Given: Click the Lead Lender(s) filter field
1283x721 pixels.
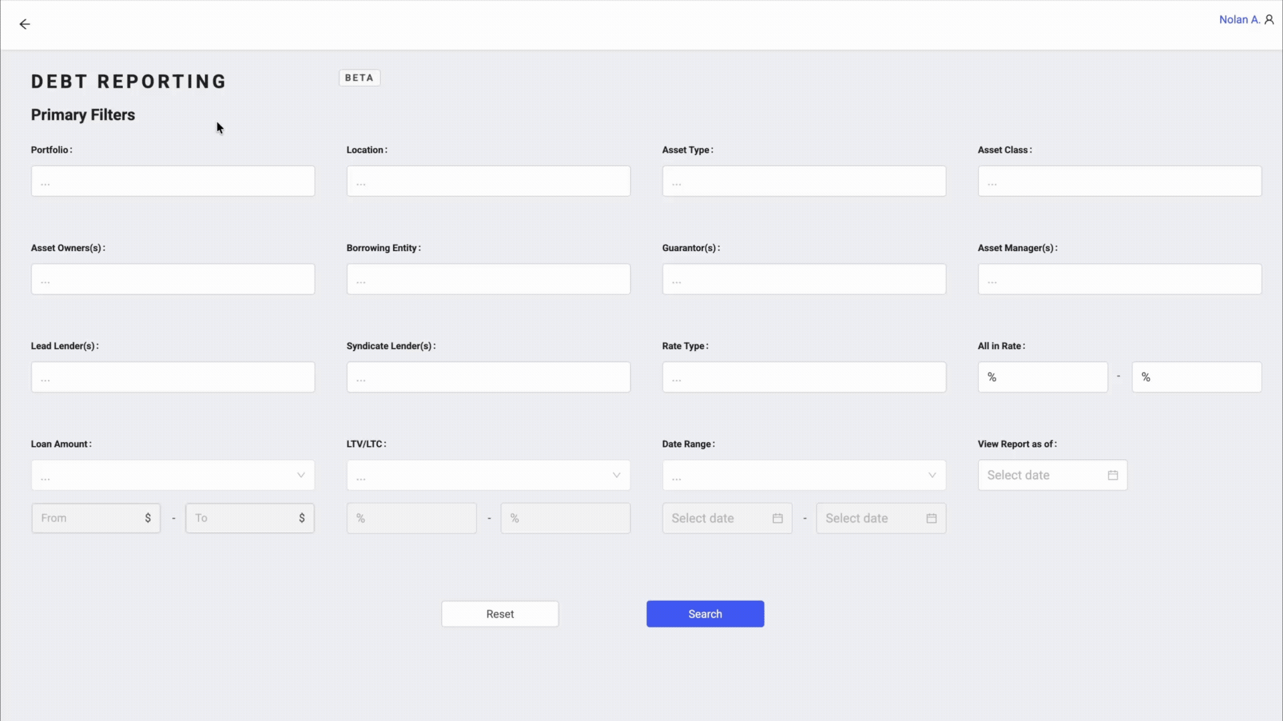Looking at the screenshot, I should pyautogui.click(x=172, y=377).
